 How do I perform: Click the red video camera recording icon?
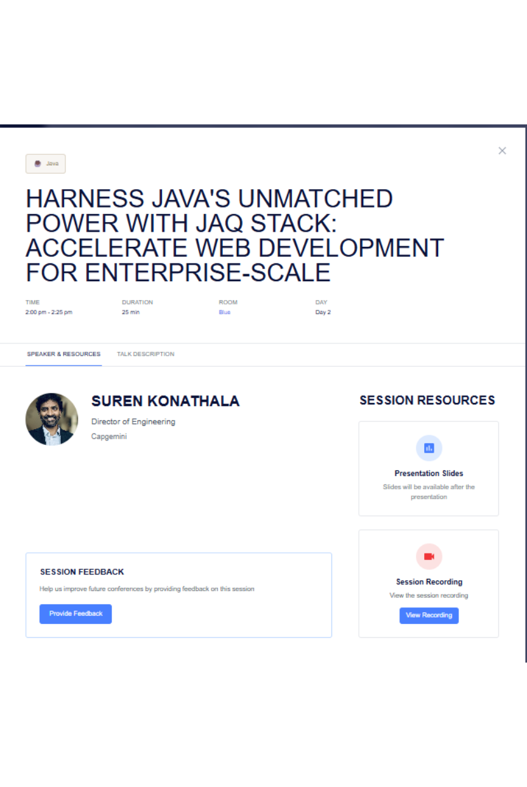(429, 557)
